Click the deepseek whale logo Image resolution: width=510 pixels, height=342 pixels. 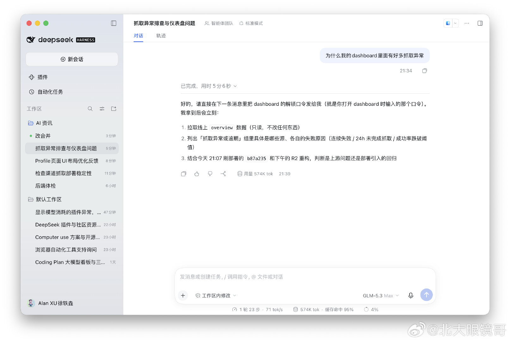point(31,40)
